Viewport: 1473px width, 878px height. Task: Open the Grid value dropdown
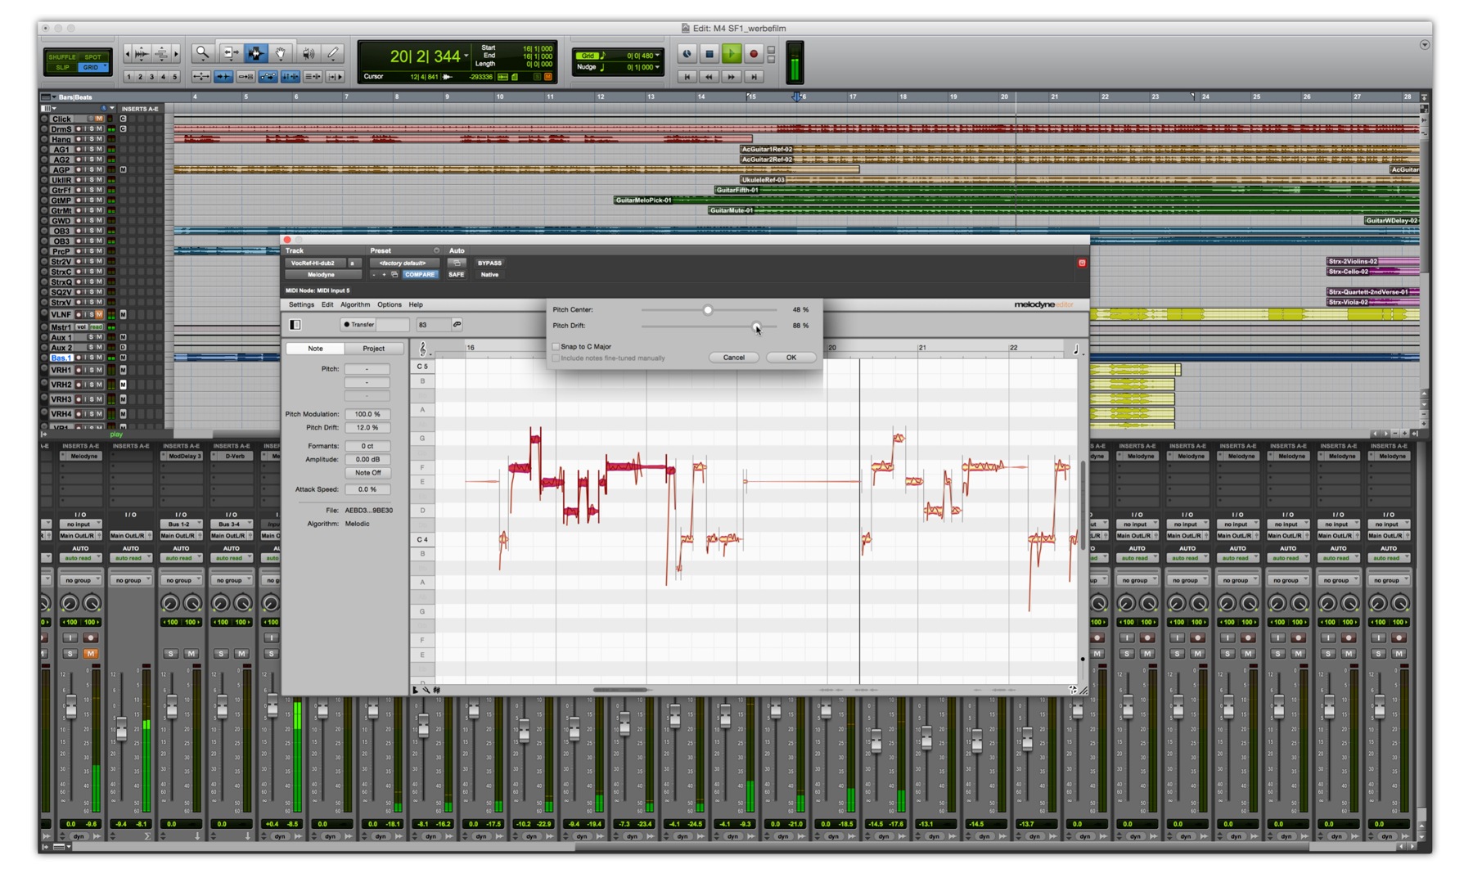coord(657,56)
